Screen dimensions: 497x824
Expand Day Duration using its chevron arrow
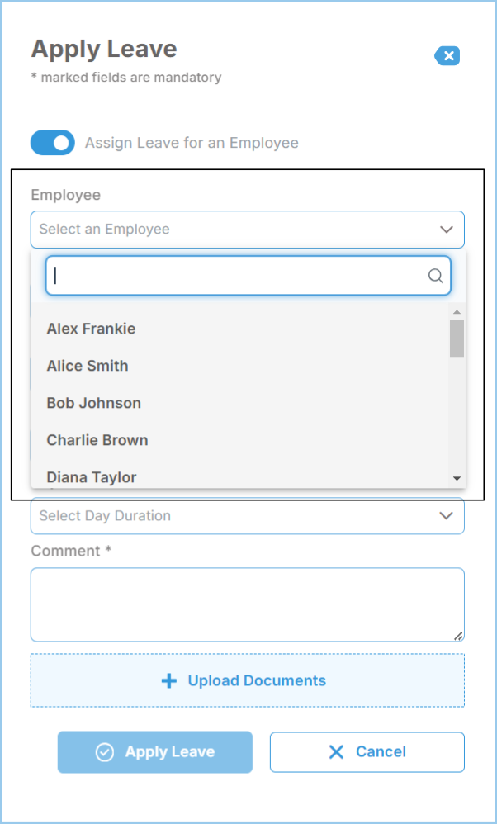click(447, 516)
